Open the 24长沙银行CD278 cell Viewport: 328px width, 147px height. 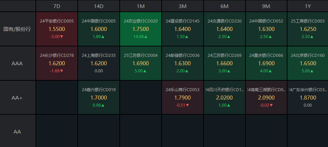pos(57,63)
